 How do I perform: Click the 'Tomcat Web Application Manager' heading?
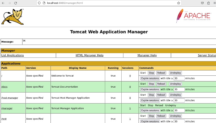pos(109,32)
